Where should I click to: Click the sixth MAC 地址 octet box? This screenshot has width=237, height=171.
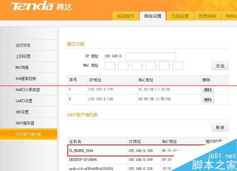178,66
